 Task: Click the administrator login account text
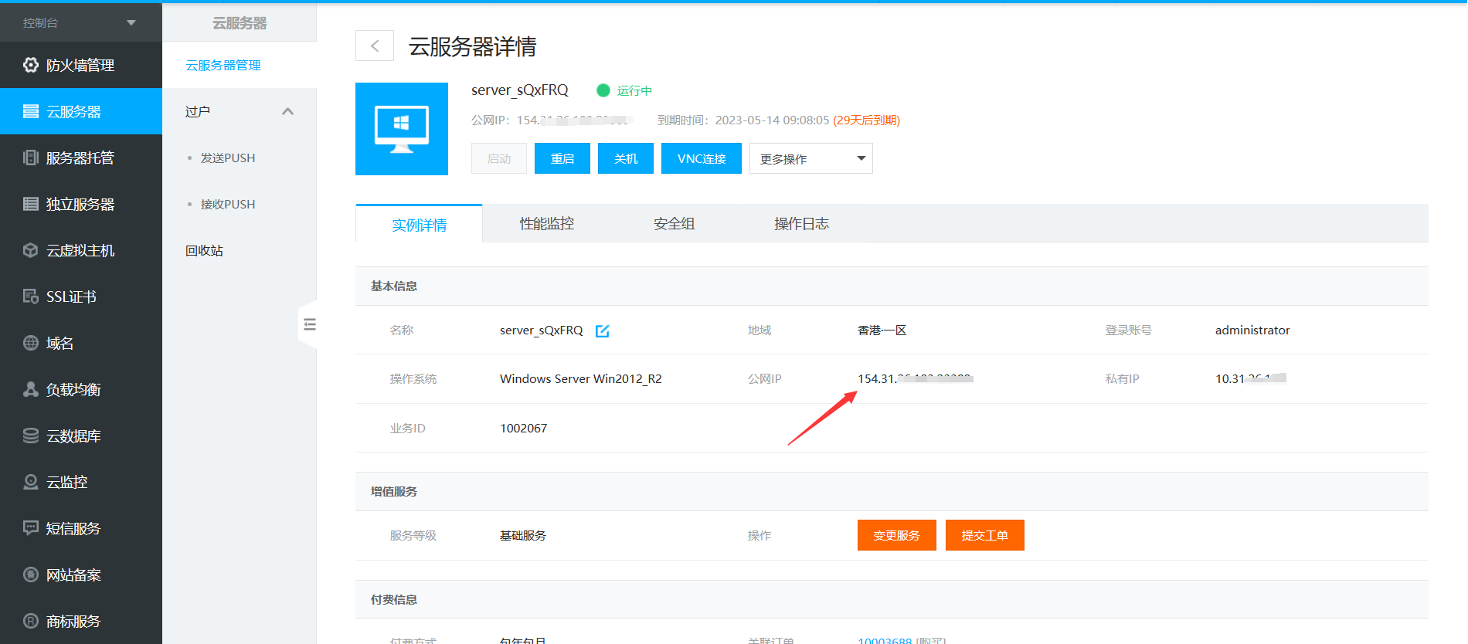[1252, 330]
